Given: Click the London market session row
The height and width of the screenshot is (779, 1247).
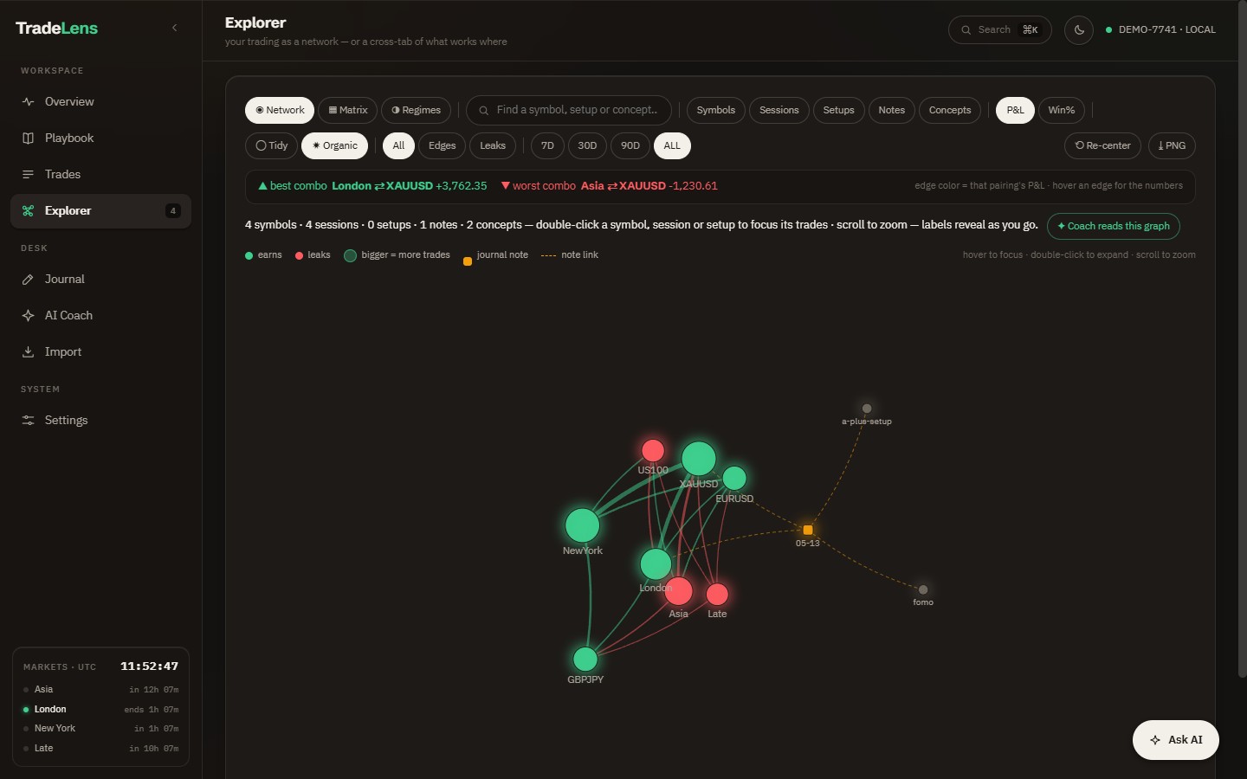Looking at the screenshot, I should tap(101, 709).
